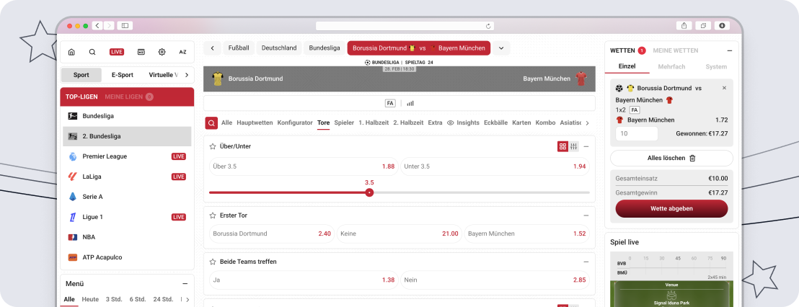
Task: Favorite the Über/Unter market with star
Action: [213, 146]
